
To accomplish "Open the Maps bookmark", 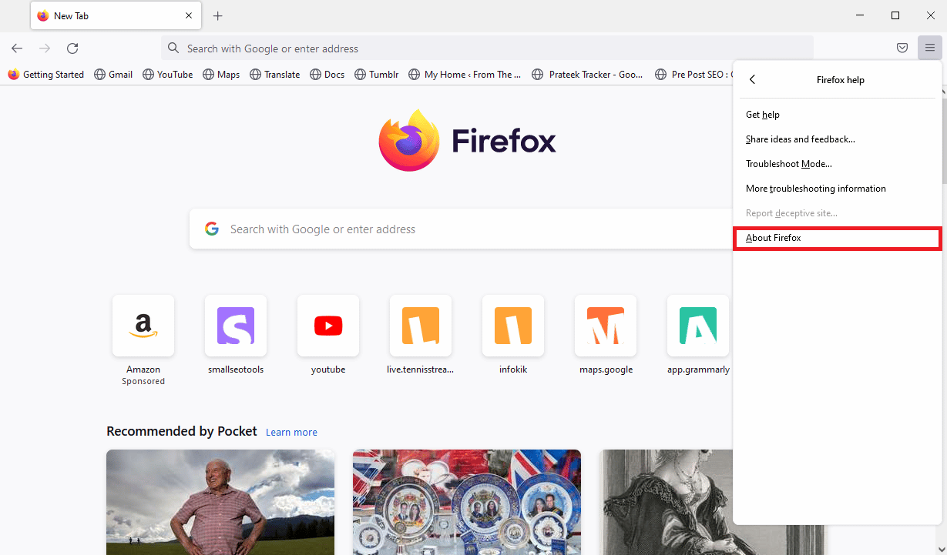I will click(x=221, y=75).
